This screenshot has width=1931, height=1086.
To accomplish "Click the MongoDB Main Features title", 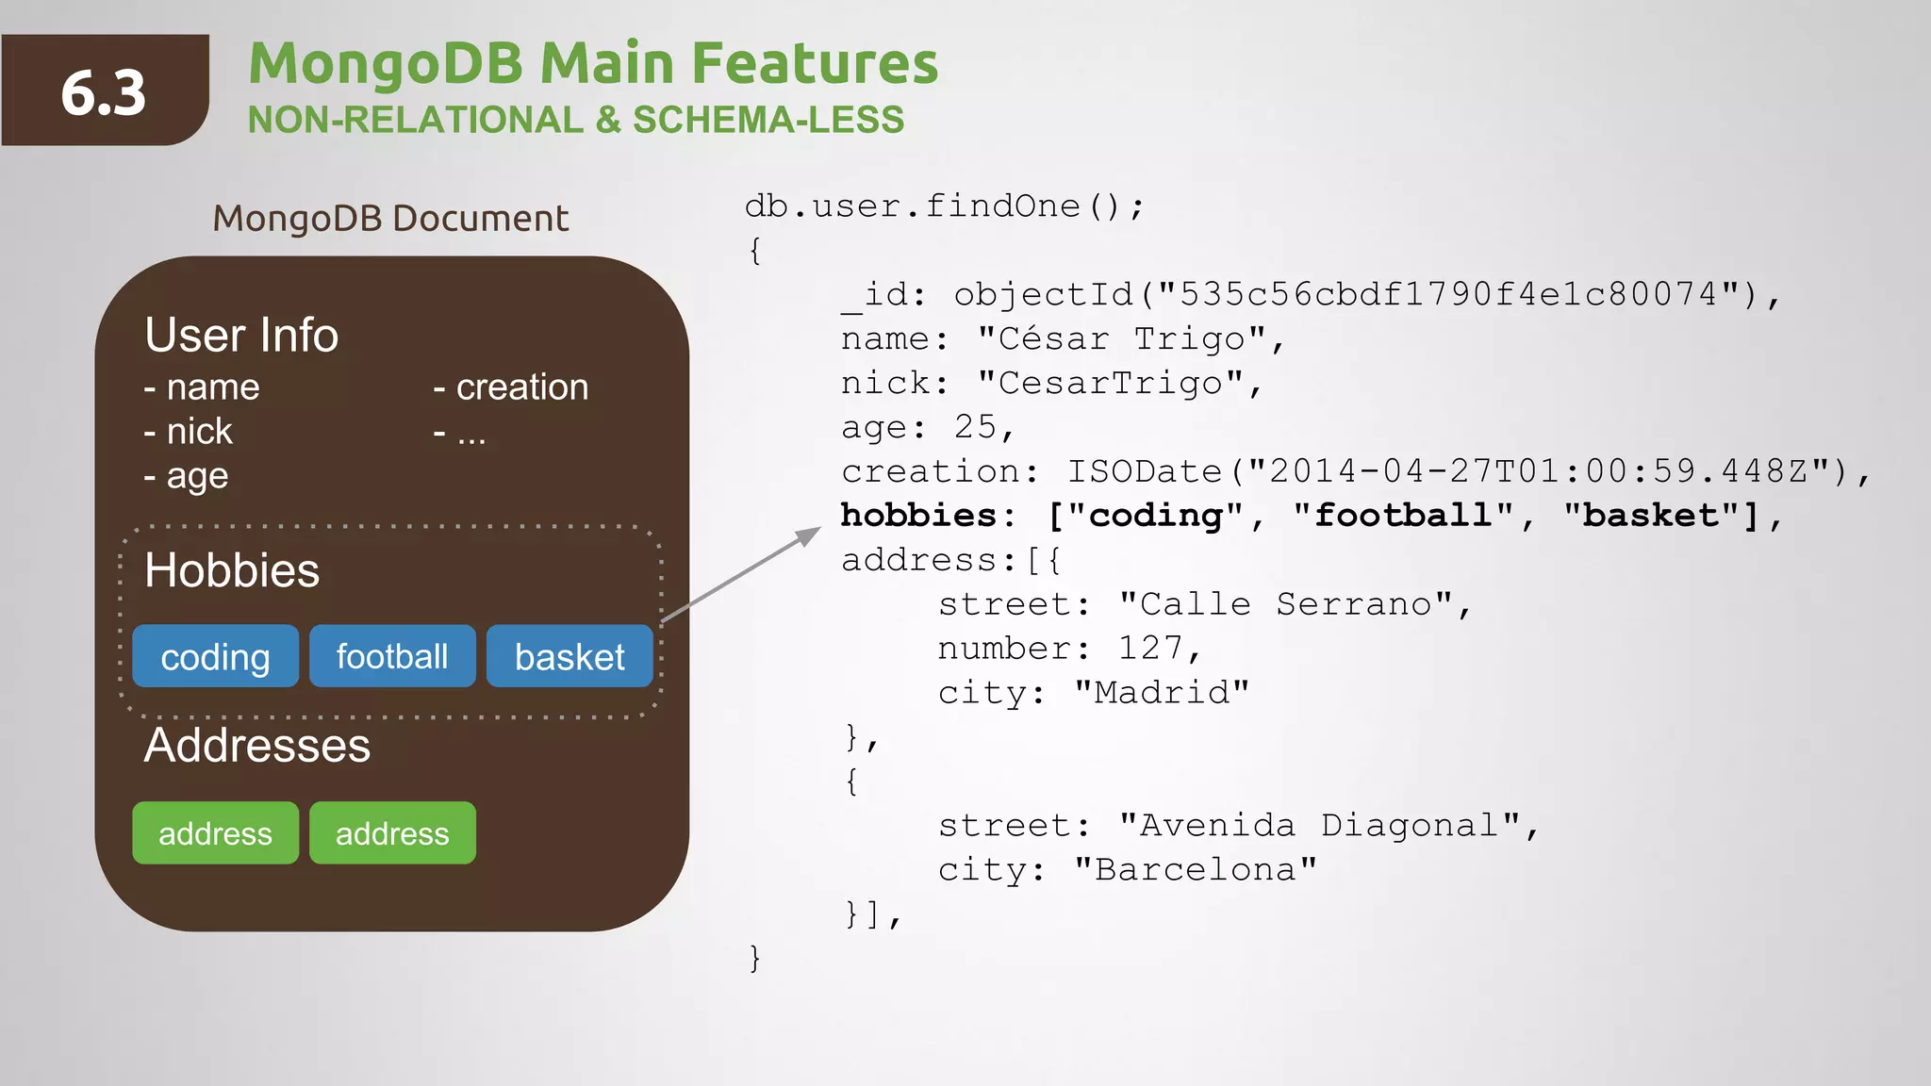I will click(x=592, y=63).
